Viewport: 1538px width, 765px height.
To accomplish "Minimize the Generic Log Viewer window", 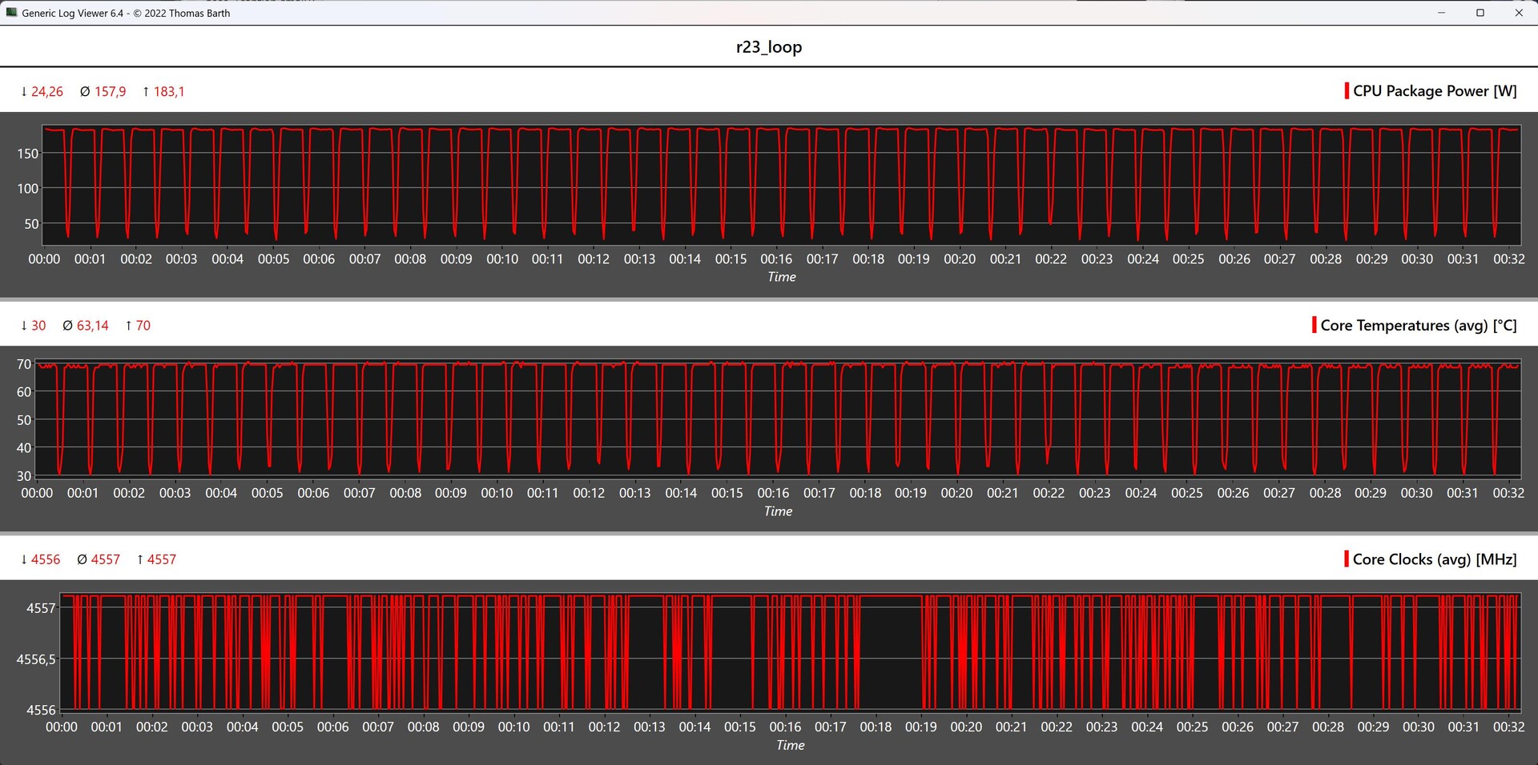I will tap(1442, 13).
